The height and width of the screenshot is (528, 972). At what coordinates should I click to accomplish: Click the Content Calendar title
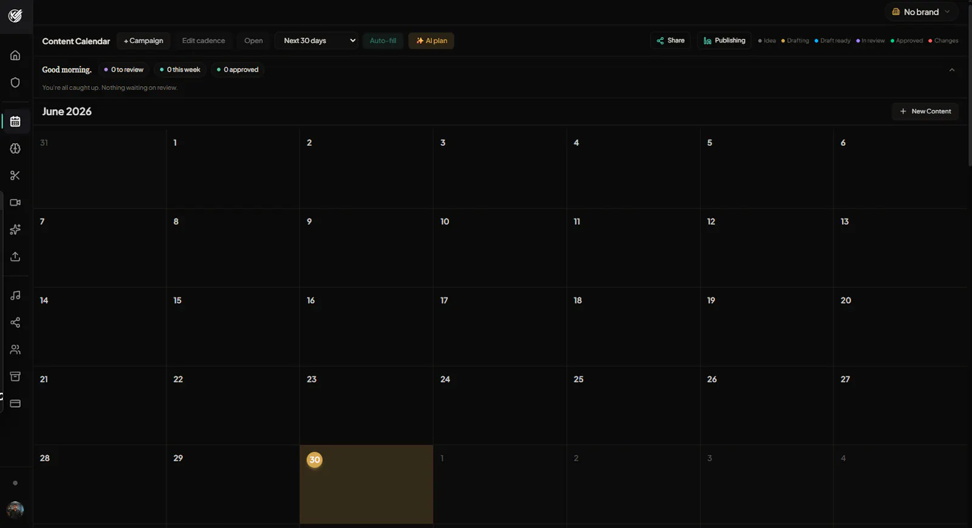click(x=76, y=41)
